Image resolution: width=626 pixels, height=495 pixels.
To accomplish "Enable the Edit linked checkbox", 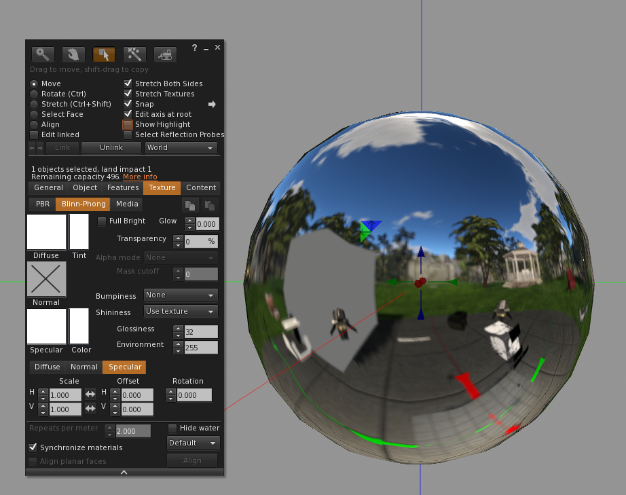I will (x=34, y=135).
